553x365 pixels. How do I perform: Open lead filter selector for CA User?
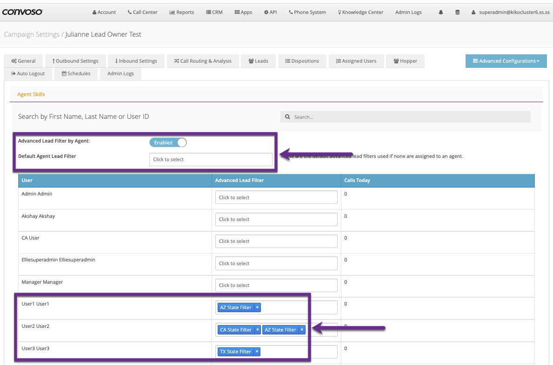click(x=276, y=241)
